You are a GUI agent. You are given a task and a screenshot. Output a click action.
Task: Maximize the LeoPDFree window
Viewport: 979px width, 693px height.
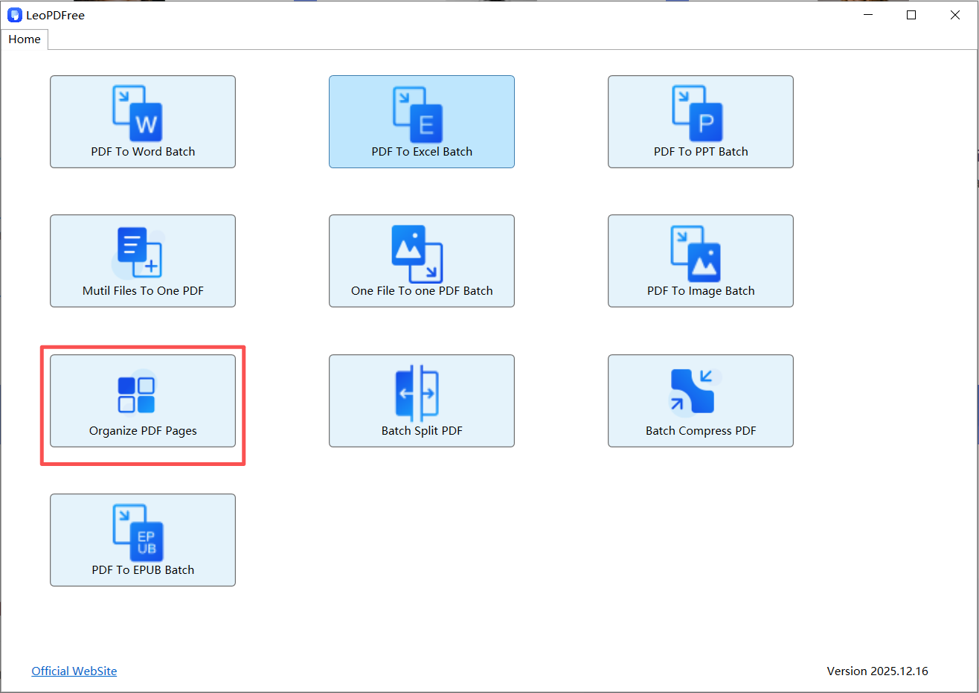pos(911,14)
